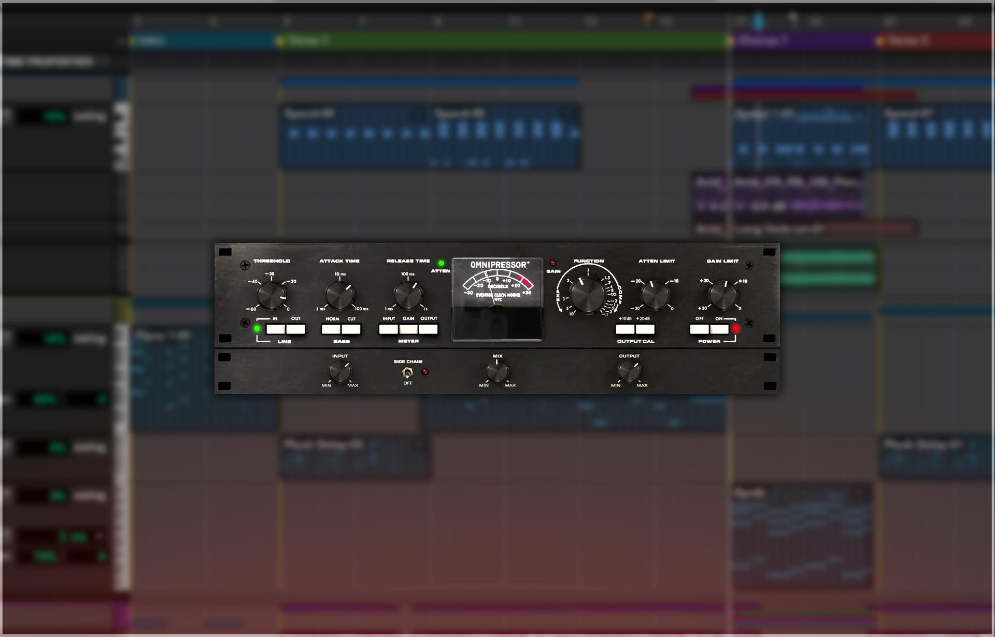Click the Attack Time knob

[339, 296]
